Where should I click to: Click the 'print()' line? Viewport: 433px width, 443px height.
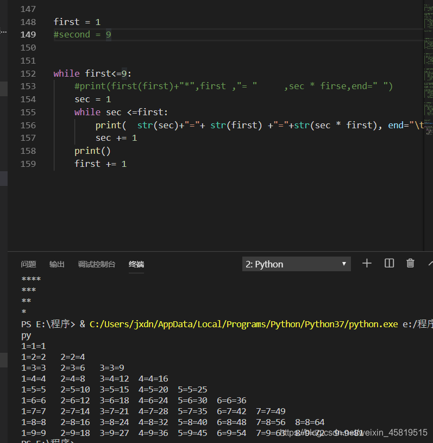[x=92, y=151]
